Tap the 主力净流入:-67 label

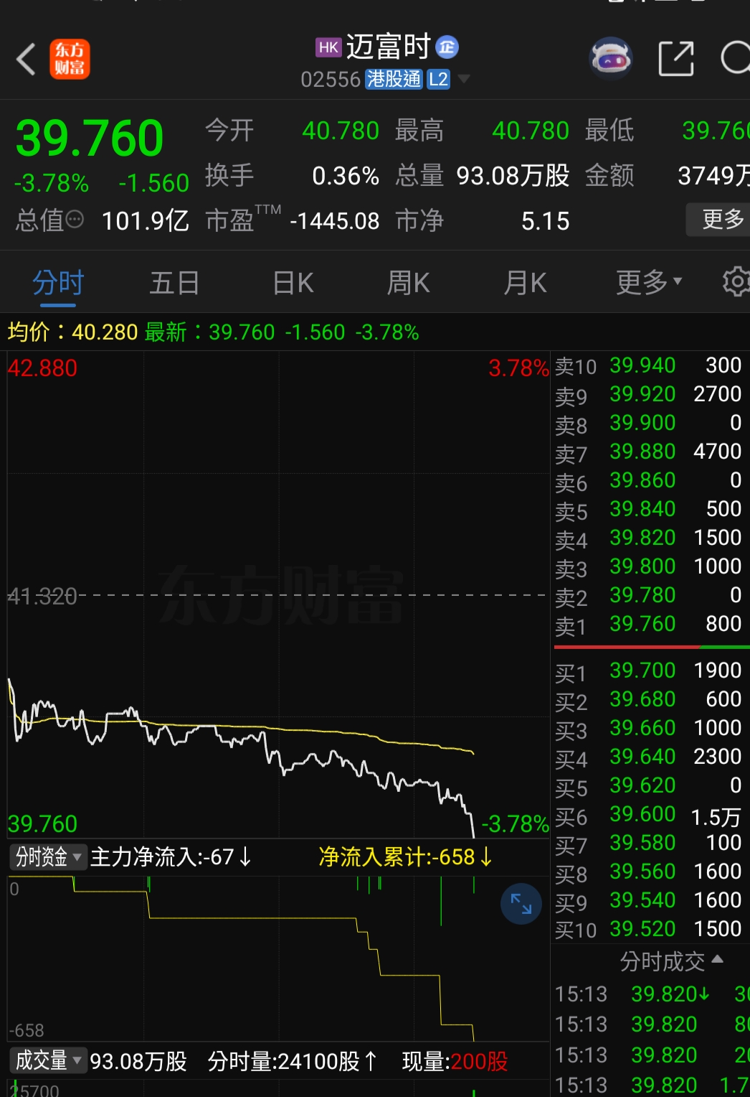(171, 856)
